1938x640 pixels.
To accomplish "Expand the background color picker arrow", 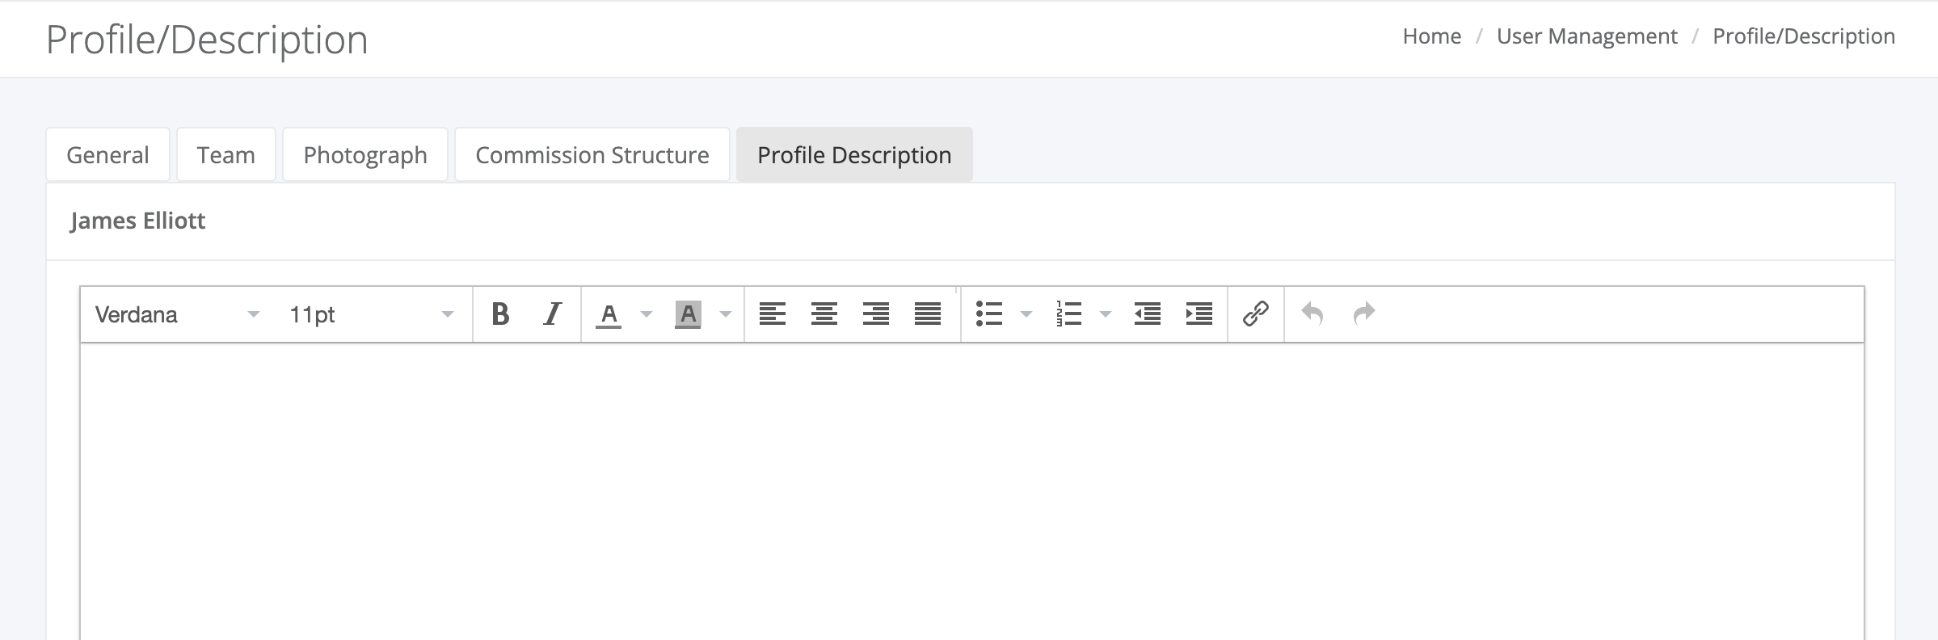I will (726, 314).
